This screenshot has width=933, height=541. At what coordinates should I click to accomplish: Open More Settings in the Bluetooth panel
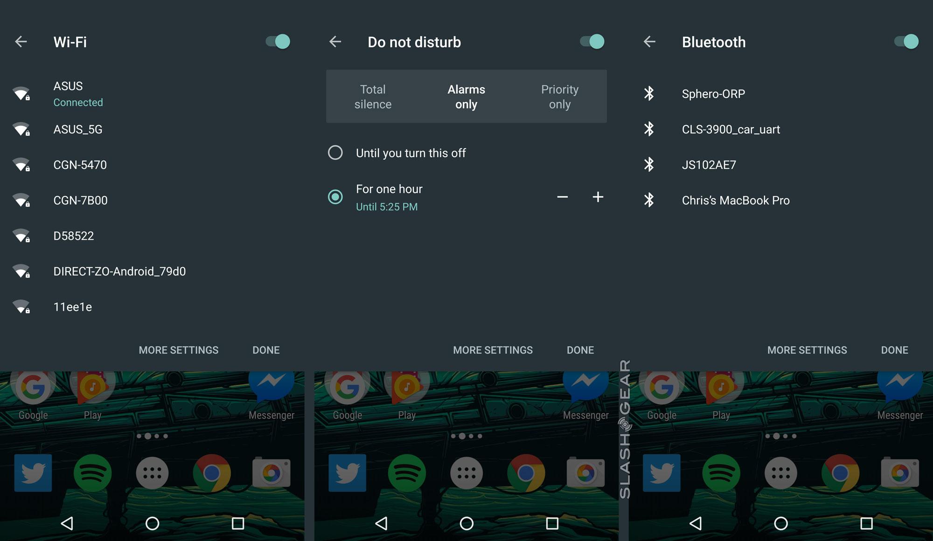click(807, 350)
